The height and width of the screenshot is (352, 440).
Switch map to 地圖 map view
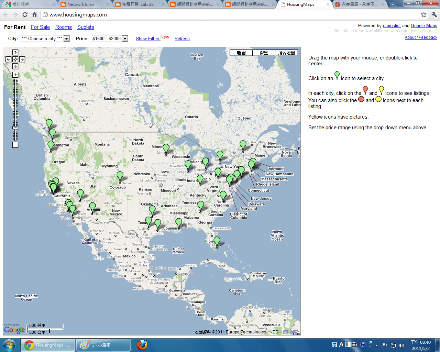point(241,53)
